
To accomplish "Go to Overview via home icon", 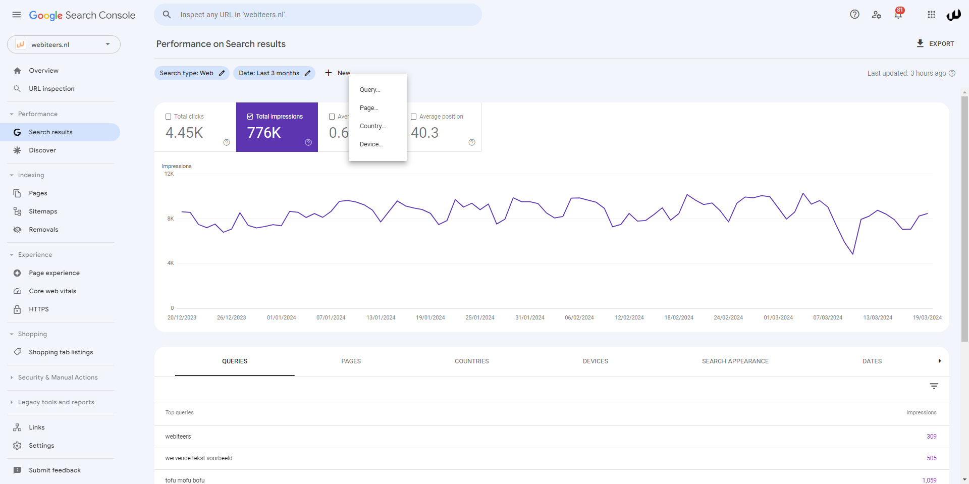I will (x=17, y=71).
